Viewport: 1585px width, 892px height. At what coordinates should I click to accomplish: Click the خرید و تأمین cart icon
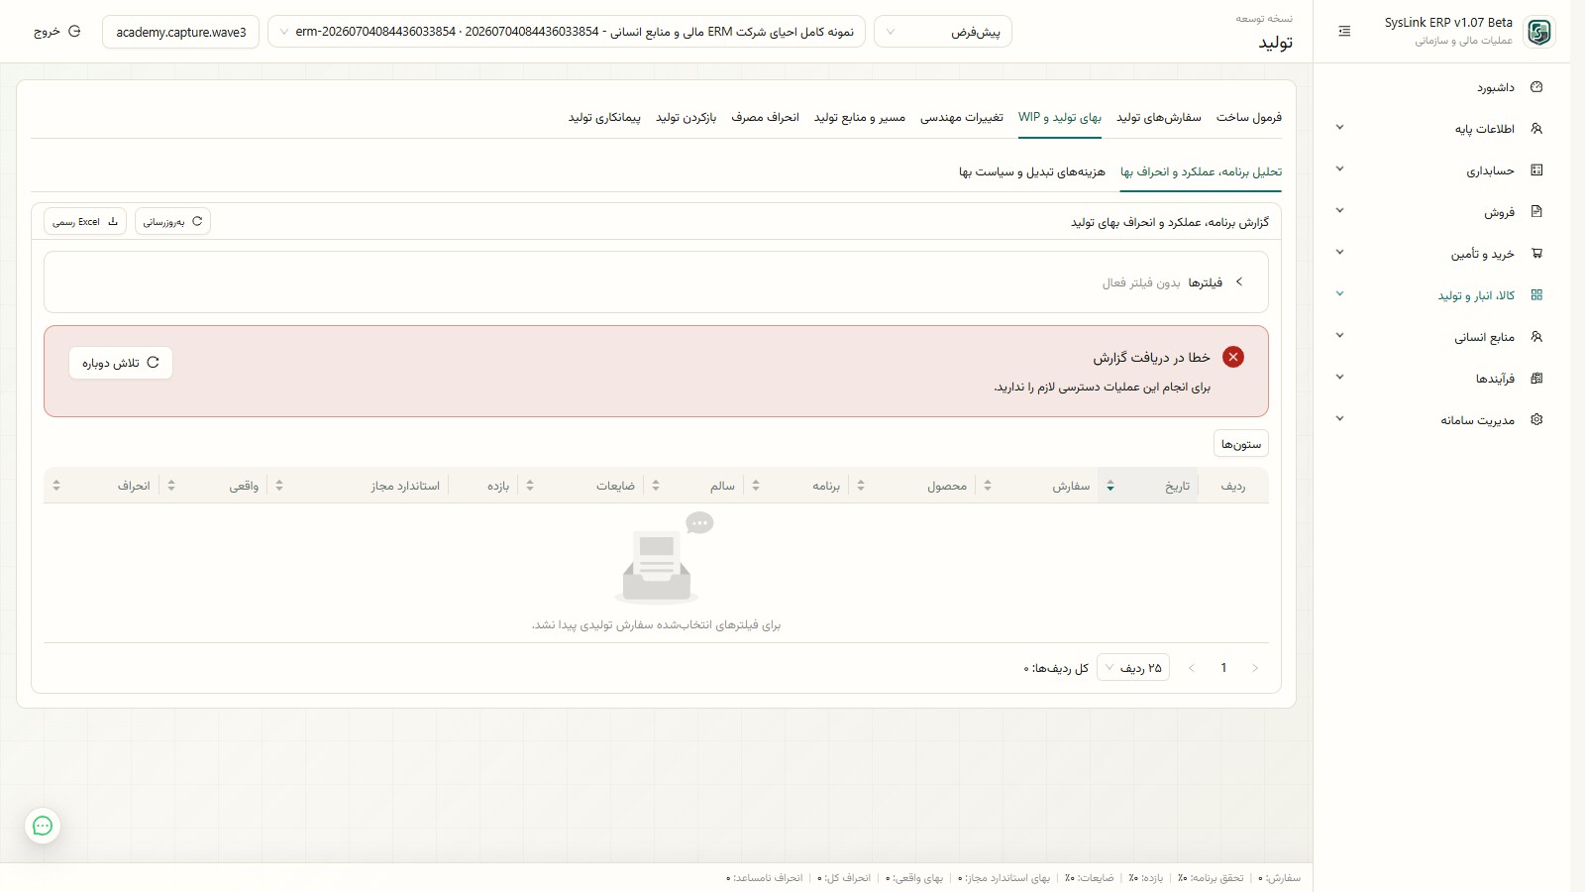pyautogui.click(x=1536, y=254)
